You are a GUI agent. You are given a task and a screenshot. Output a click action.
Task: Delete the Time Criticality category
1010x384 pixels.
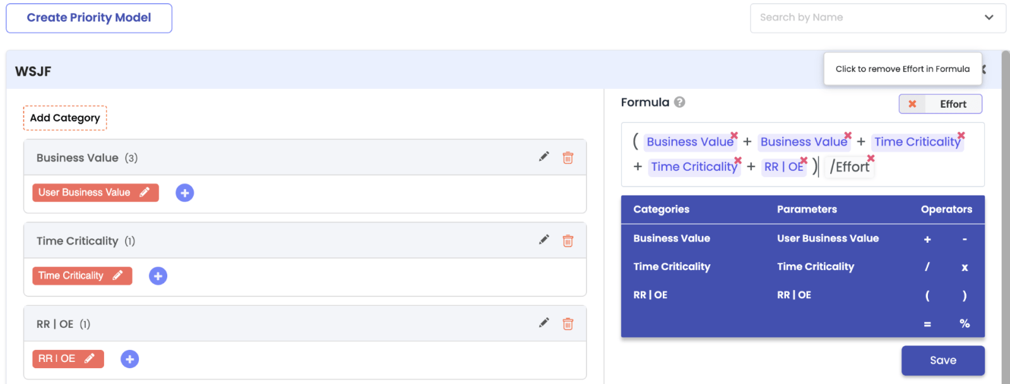point(567,241)
